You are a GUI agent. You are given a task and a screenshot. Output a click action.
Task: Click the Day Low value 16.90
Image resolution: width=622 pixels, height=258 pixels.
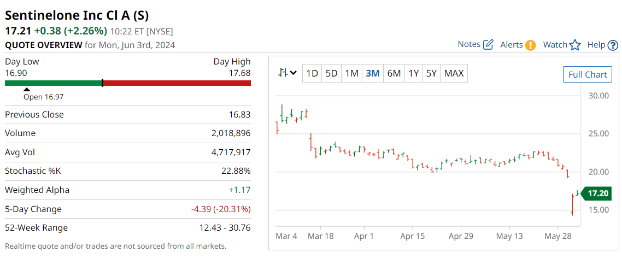[16, 73]
